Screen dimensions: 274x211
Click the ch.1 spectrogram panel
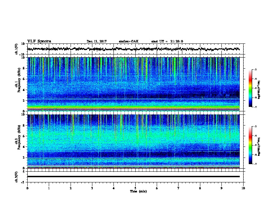pos(134,84)
